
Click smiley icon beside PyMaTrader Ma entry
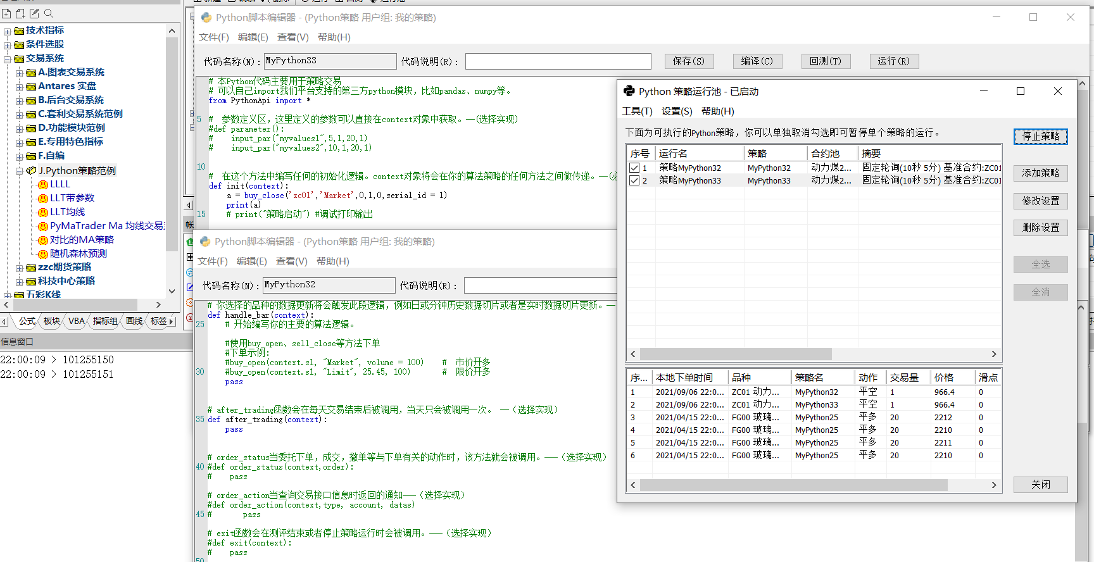43,227
